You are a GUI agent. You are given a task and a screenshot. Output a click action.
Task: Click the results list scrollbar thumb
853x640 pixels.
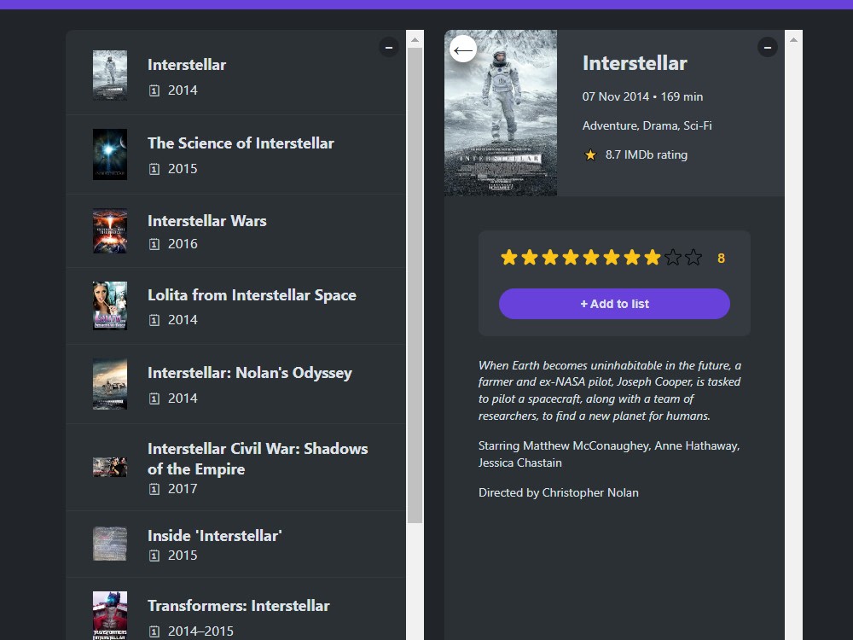pyautogui.click(x=415, y=285)
